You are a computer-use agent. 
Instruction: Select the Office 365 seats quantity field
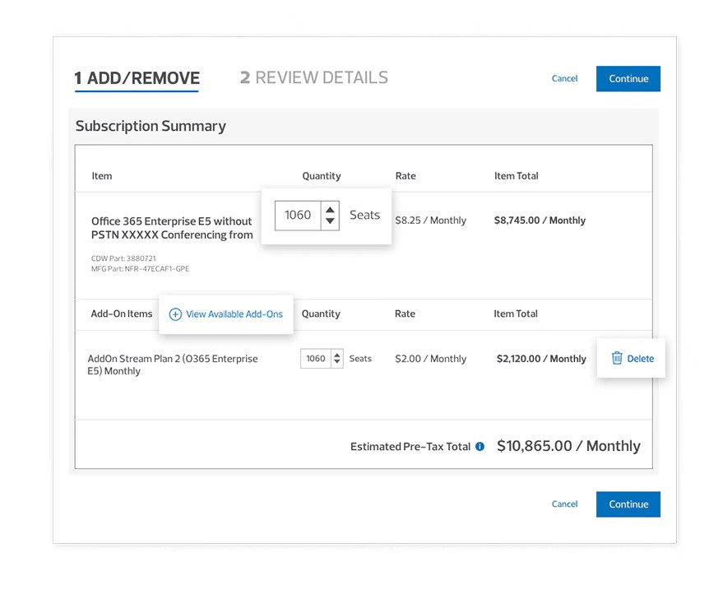pyautogui.click(x=298, y=215)
